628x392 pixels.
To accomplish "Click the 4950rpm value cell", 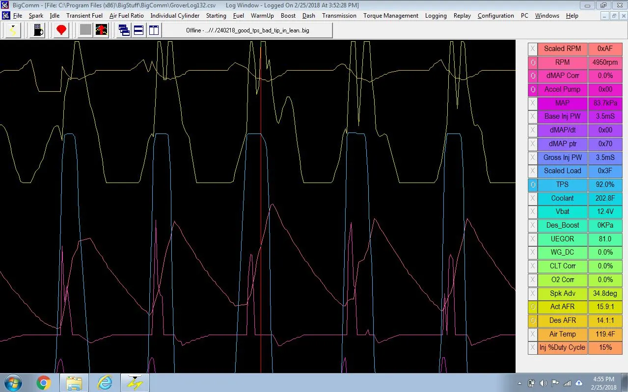I will [605, 62].
